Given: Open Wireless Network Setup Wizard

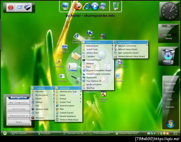Looking at the screenshot, I should pos(131,56).
